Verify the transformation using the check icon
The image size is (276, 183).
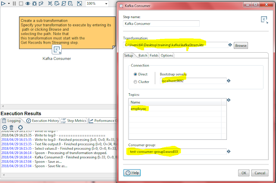(50, 3)
